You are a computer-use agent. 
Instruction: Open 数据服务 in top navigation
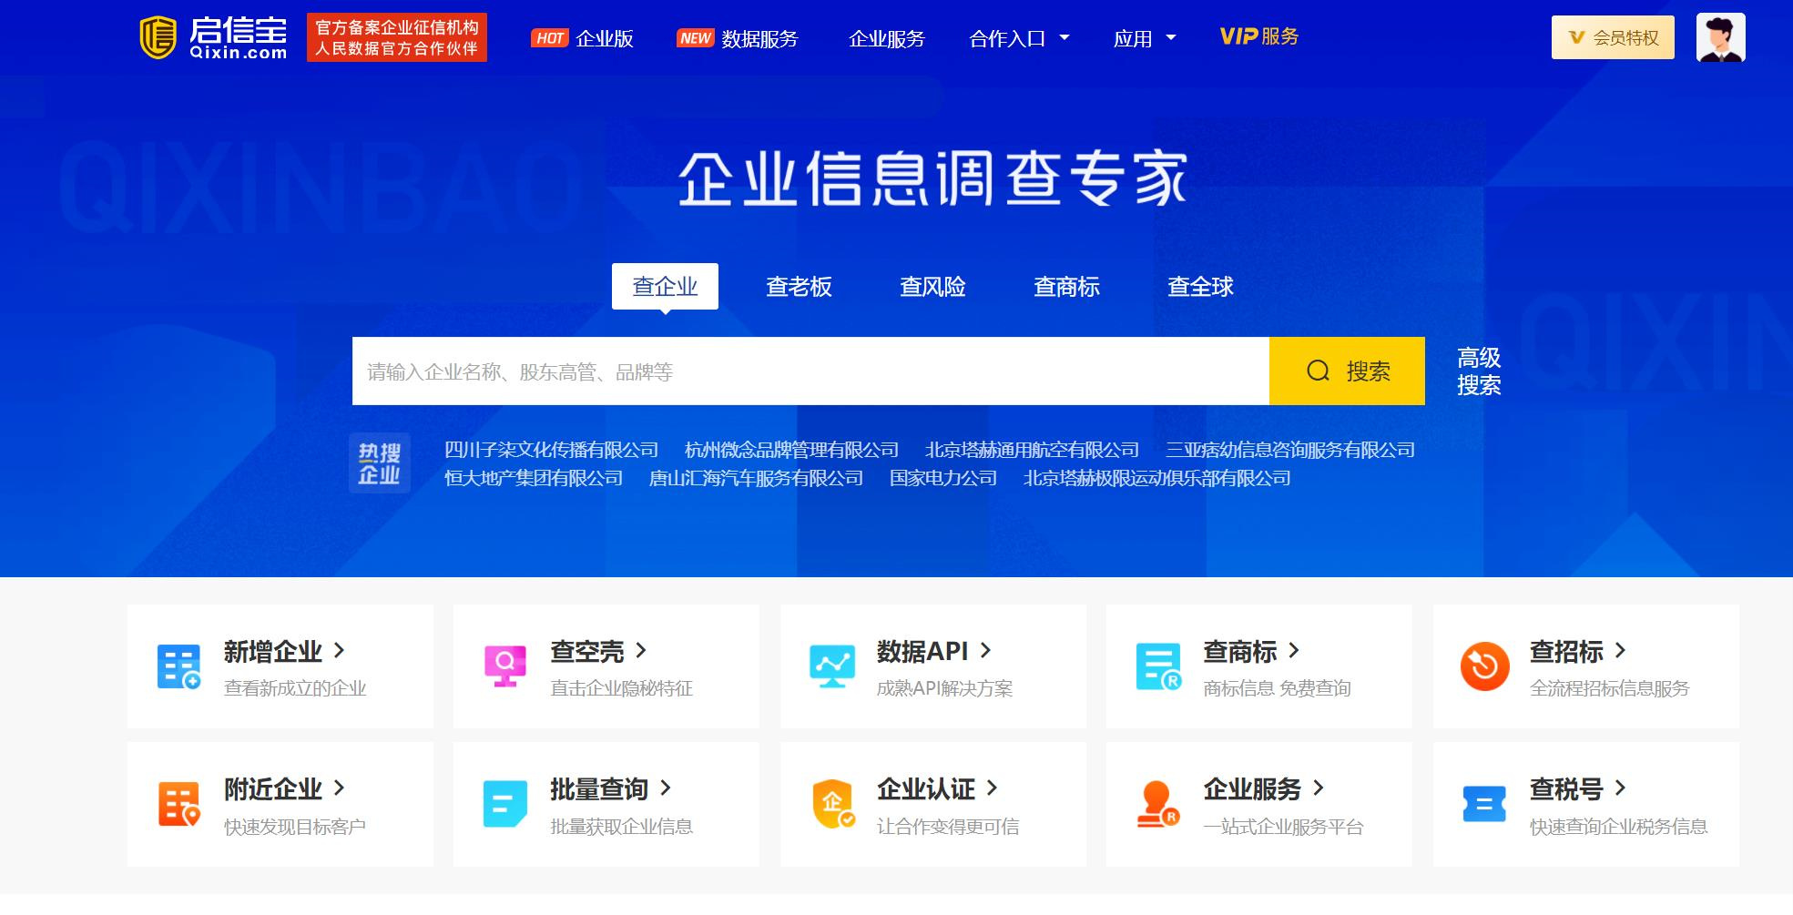759,38
